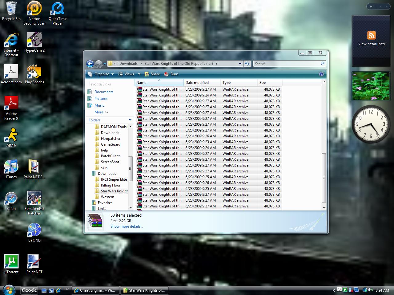This screenshot has height=295, width=394.
Task: Select the HyperCam 2 desktop icon
Action: pos(34,42)
